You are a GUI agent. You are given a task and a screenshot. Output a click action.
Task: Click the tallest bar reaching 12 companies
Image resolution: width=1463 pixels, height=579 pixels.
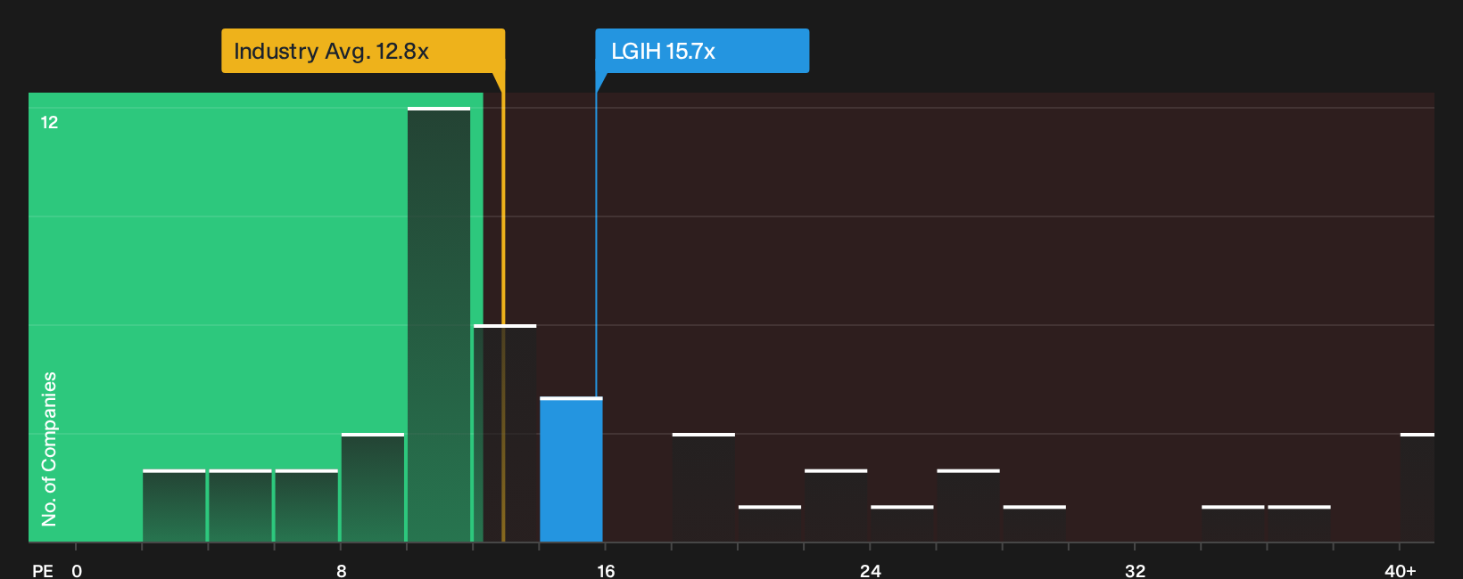click(439, 324)
